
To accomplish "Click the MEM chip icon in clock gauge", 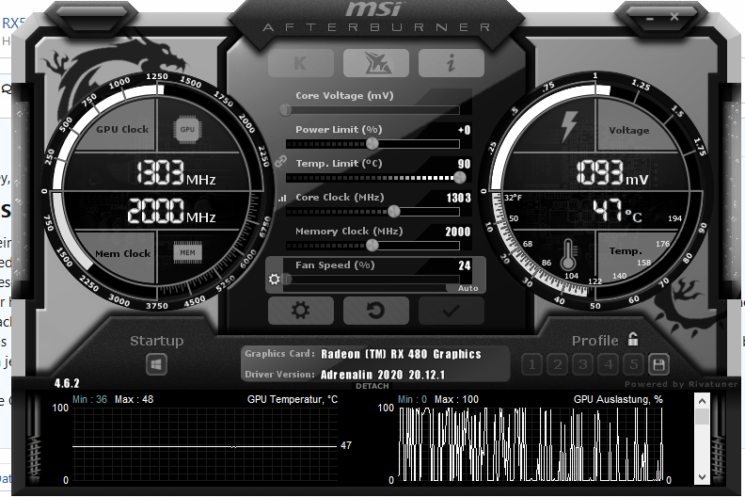I will pyautogui.click(x=187, y=252).
